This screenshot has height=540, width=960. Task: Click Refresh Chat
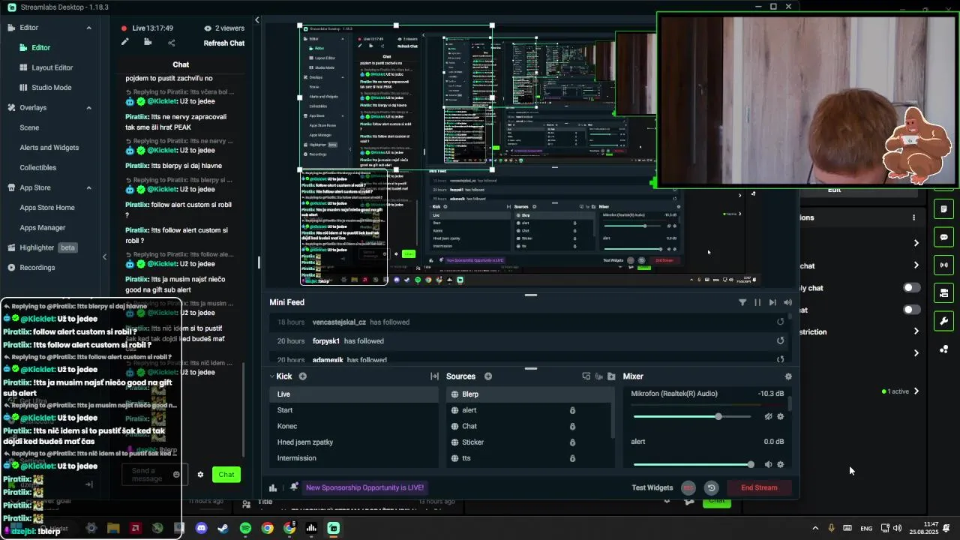click(x=224, y=43)
